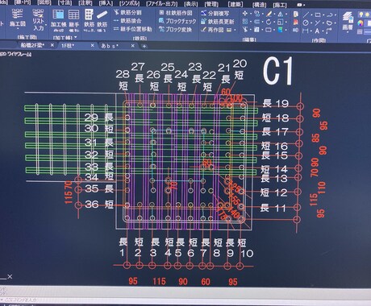
Task: Switch to the あbs document tab
Action: 110,46
